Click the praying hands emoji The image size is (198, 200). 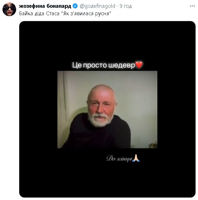[x=136, y=158]
